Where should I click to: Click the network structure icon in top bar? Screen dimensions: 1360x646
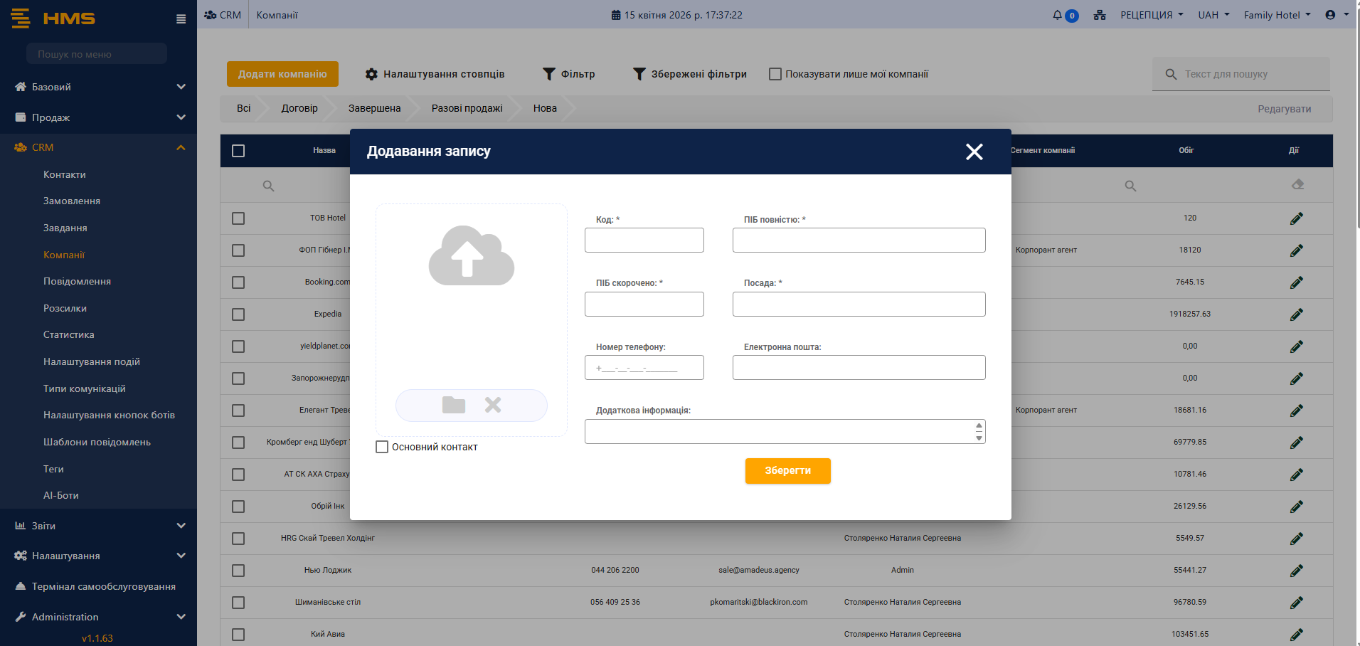pos(1100,15)
